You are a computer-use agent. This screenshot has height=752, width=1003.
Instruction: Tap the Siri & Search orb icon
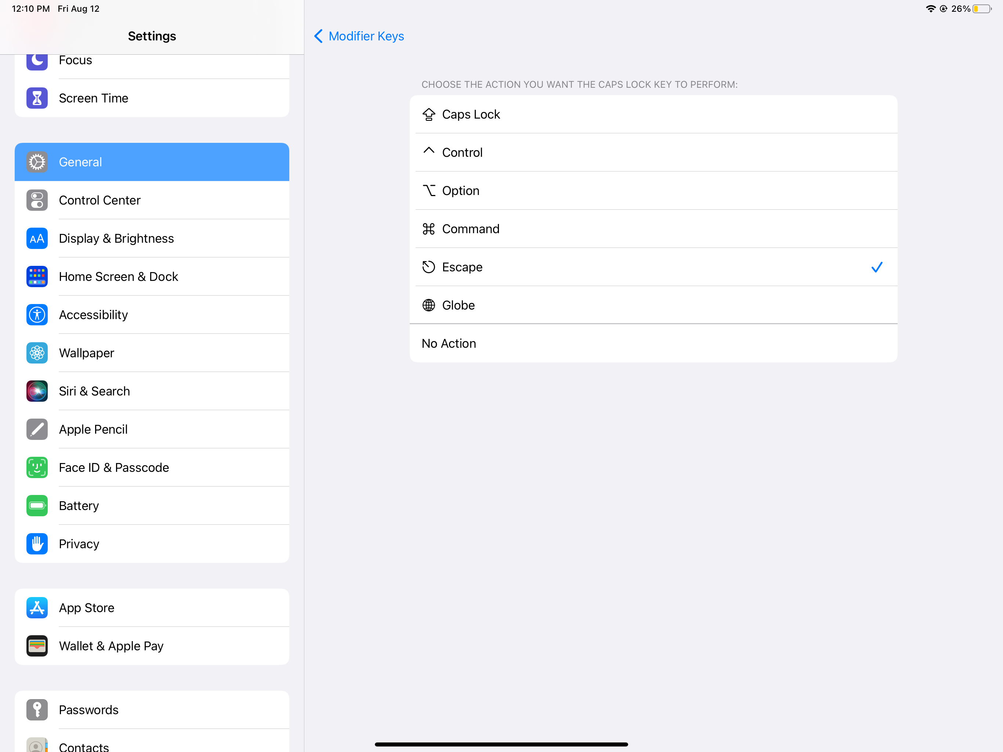pos(37,391)
